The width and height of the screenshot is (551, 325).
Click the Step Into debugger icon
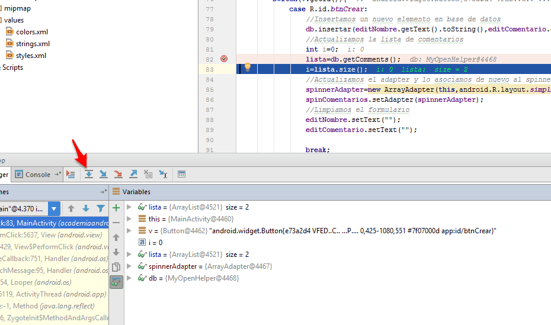tap(103, 174)
